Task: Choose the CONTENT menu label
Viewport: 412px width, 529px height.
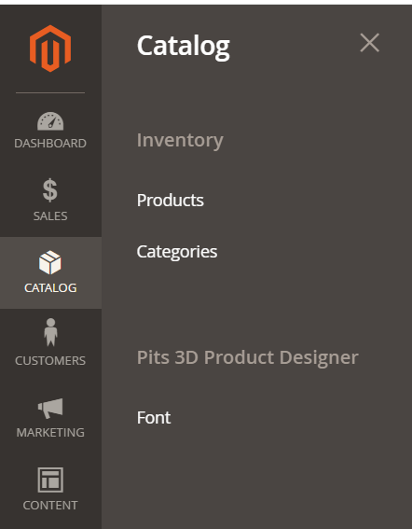Action: coord(50,506)
